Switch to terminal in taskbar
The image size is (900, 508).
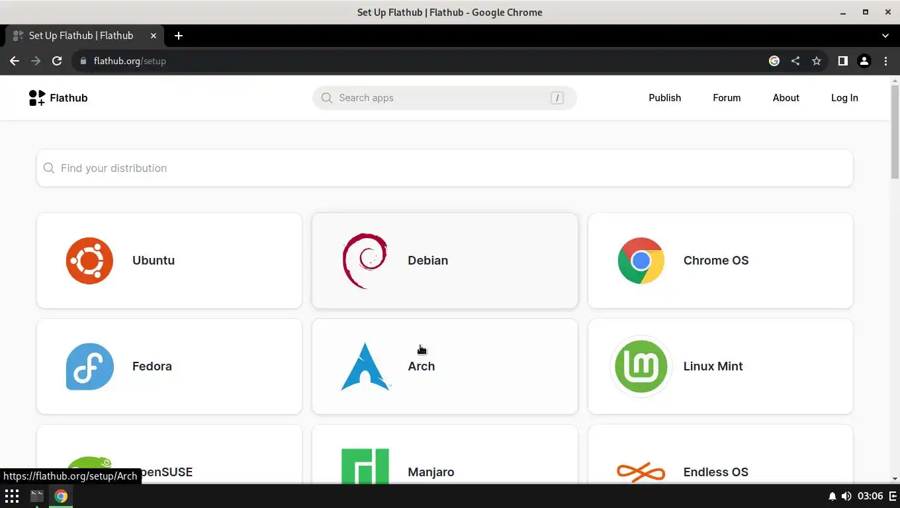point(37,495)
